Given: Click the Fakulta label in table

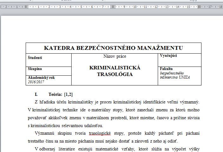Looking at the screenshot, I should [166, 68].
